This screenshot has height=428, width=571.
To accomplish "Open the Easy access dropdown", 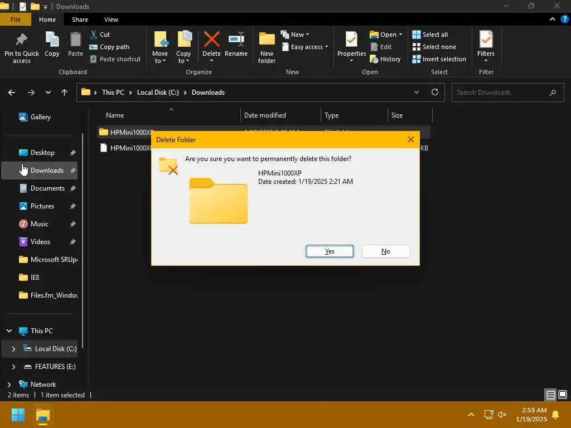I will point(305,47).
